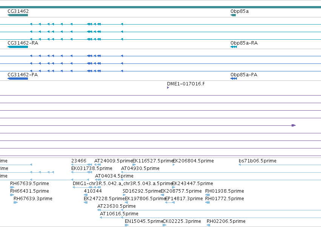Viewport: 321px width, 227px height.
Task: Select the RH02206.5prime EST label
Action: pyautogui.click(x=226, y=221)
